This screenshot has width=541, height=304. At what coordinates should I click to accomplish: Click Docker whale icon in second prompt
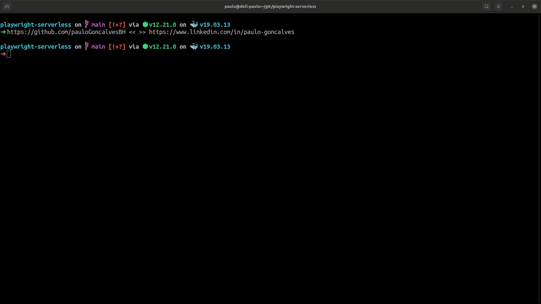(x=194, y=46)
